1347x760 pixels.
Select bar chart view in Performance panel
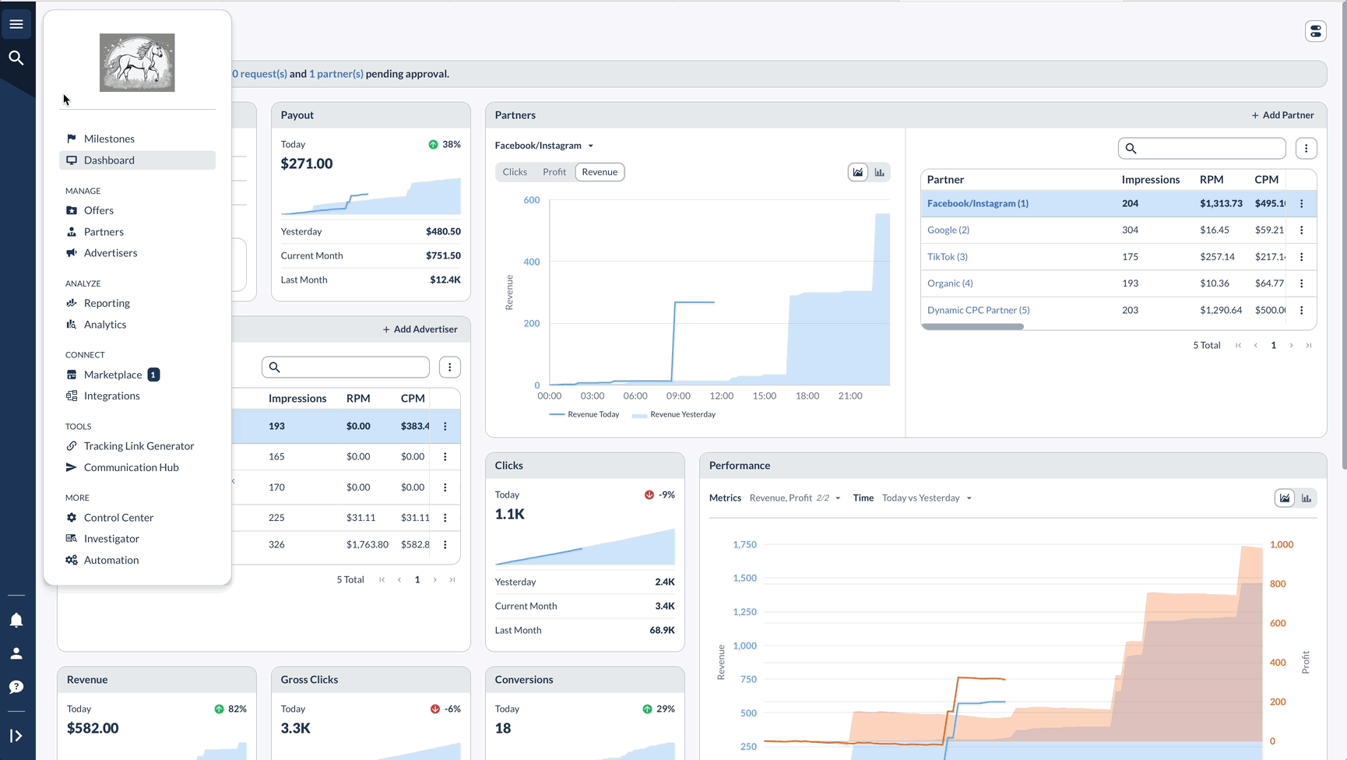(1307, 498)
